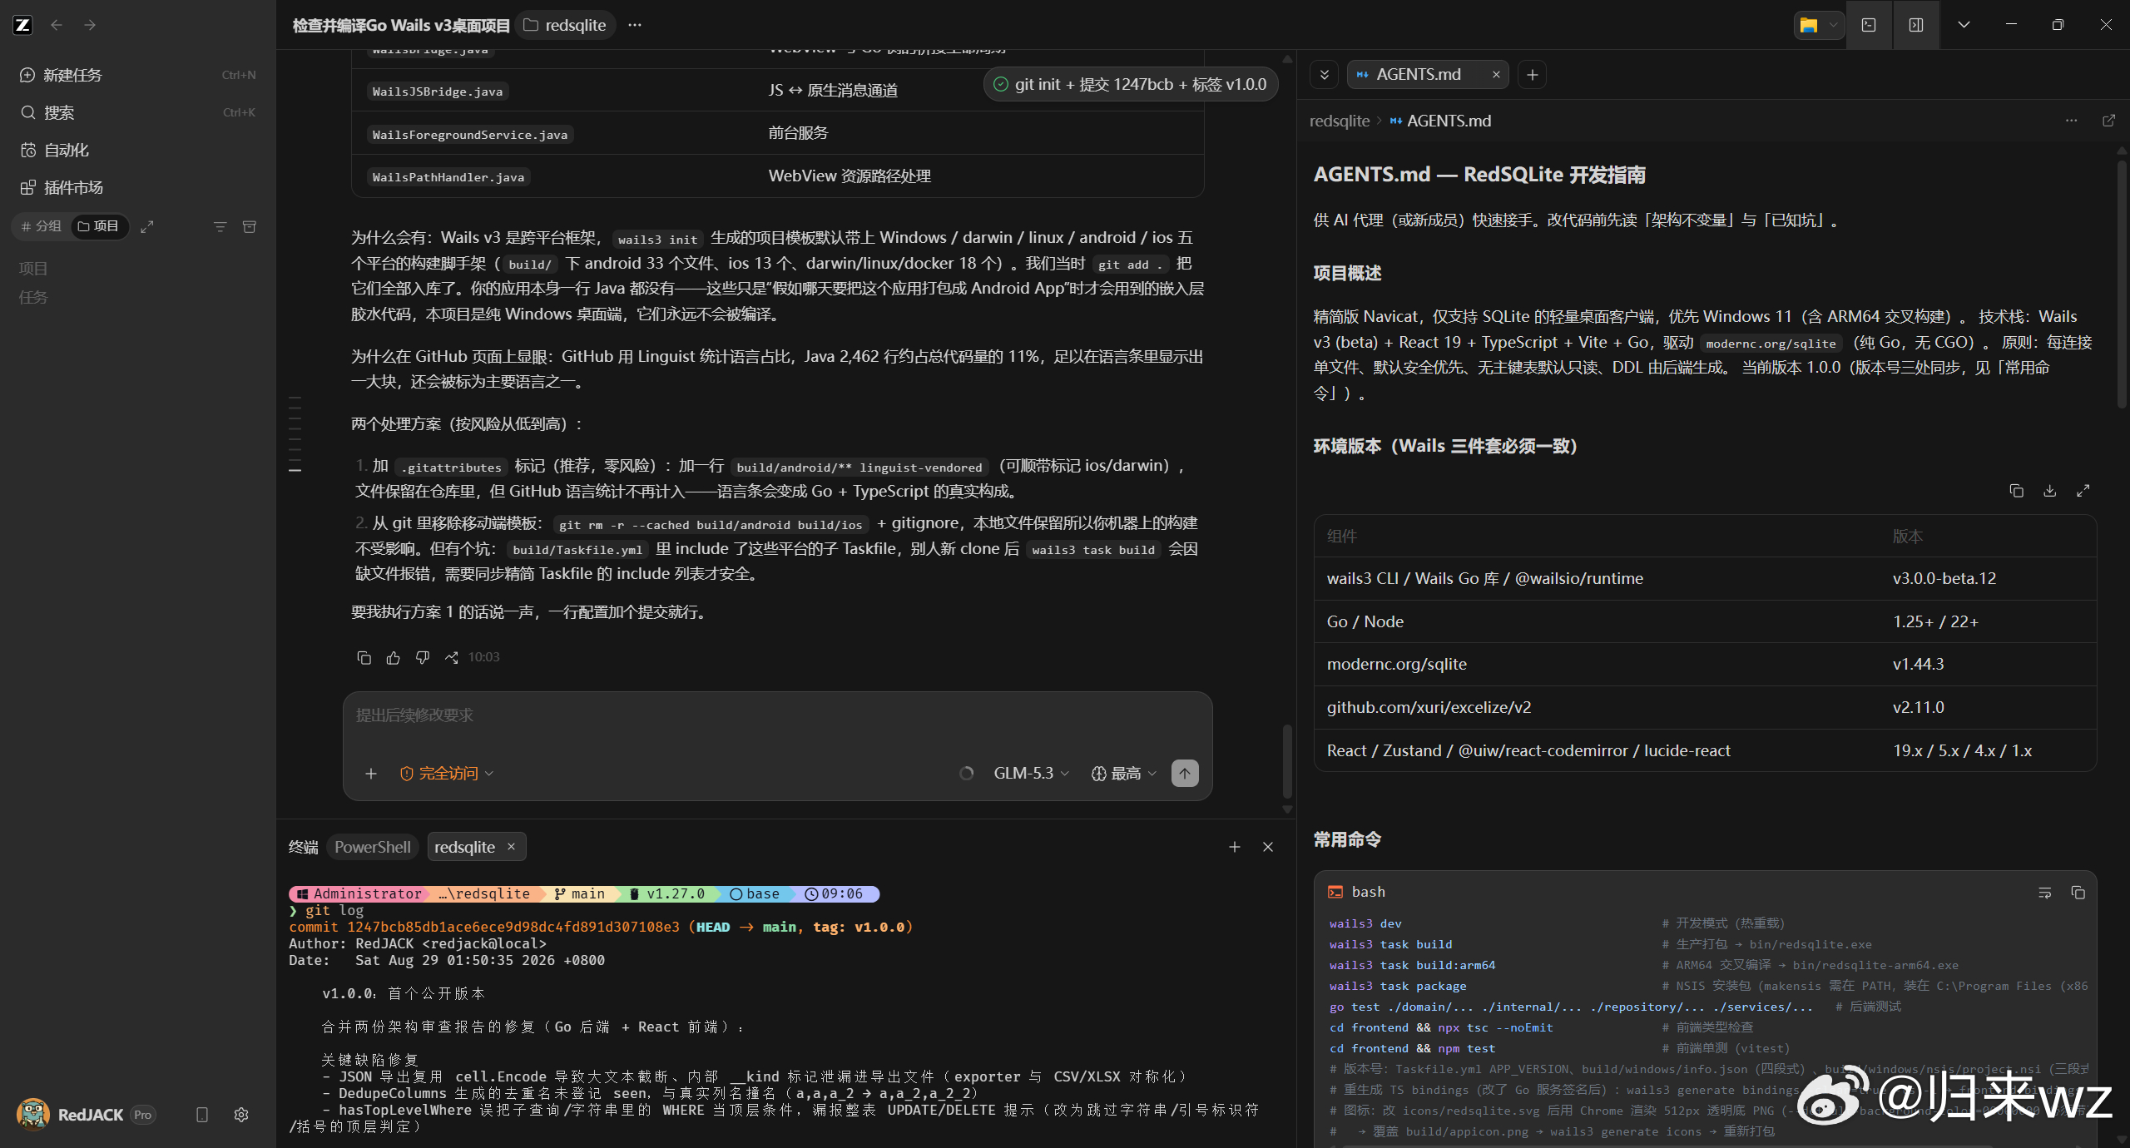Click the git init commit status chip
Viewport: 2130px width, 1148px height.
click(1130, 84)
